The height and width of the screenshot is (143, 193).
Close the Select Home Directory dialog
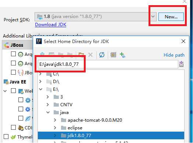click(x=183, y=41)
